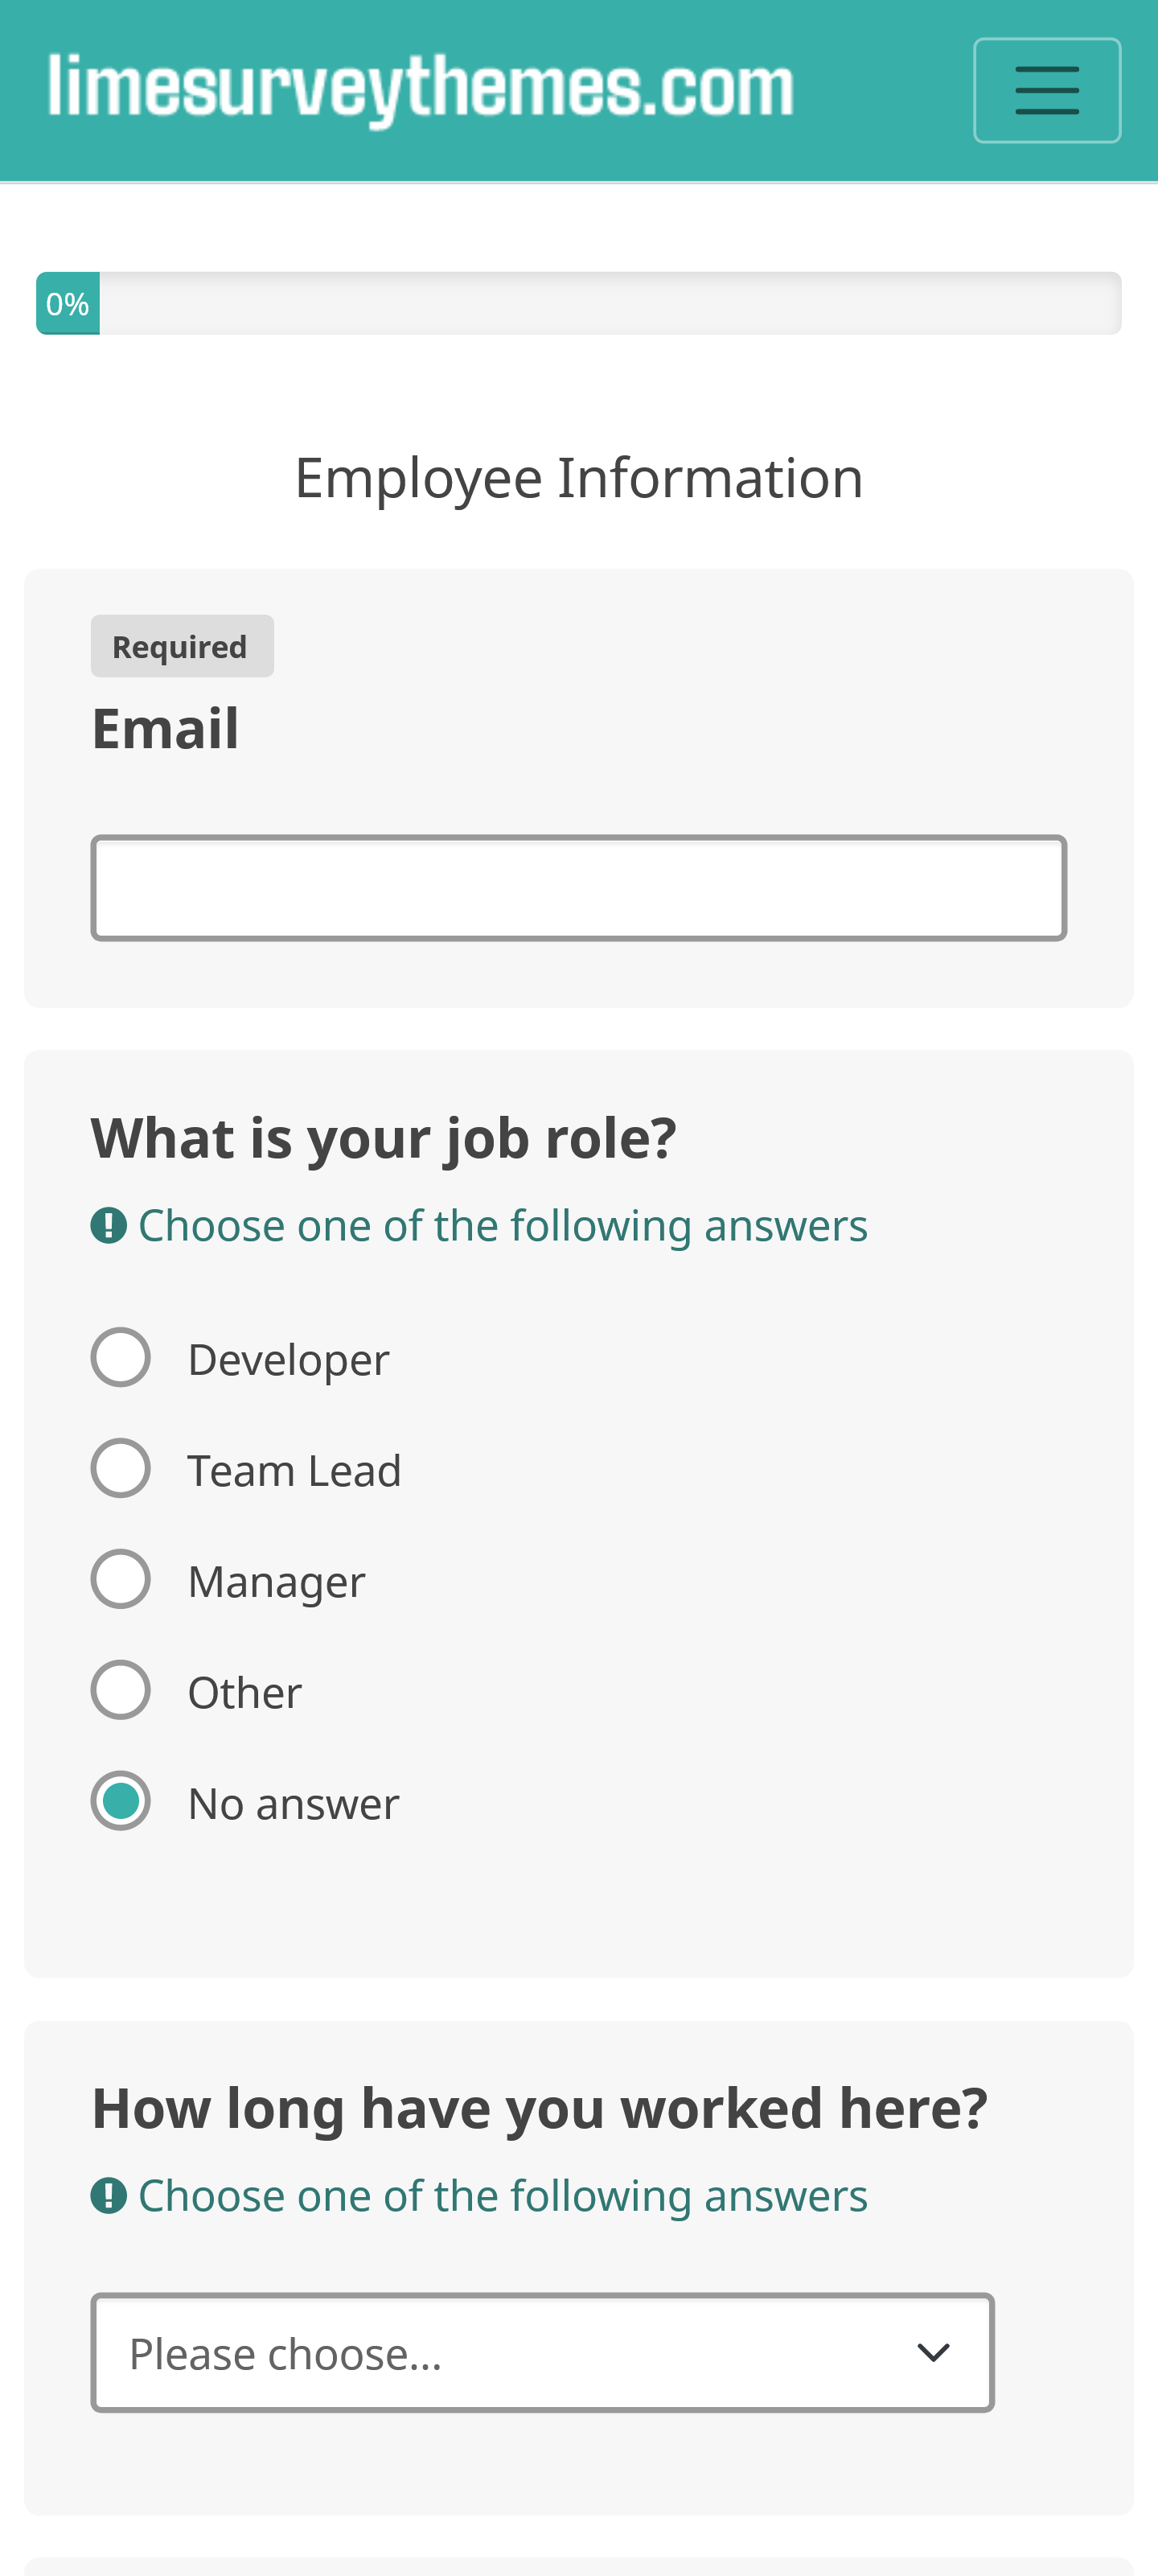Select the No answer radio button
The height and width of the screenshot is (2576, 1158).
121,1801
